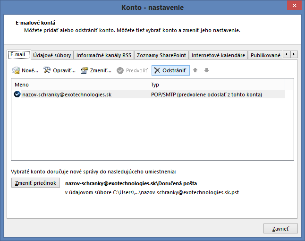The width and height of the screenshot is (305, 241).
Task: Click the Odstrániť button to remove the account
Action: pyautogui.click(x=170, y=70)
